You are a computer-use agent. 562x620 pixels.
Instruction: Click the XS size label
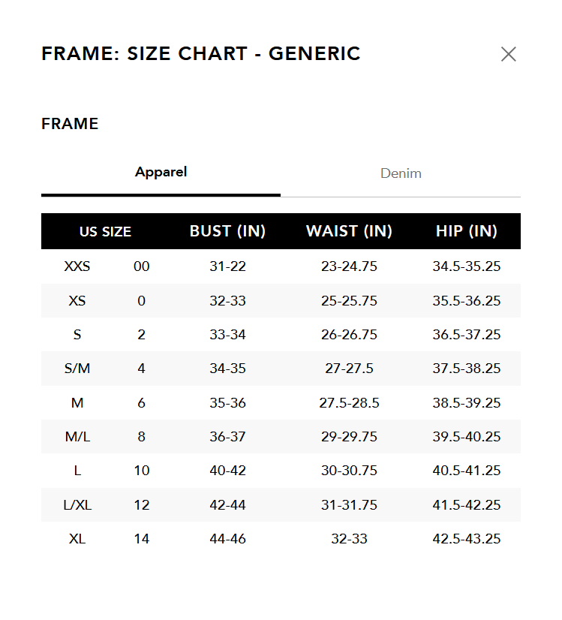77,301
